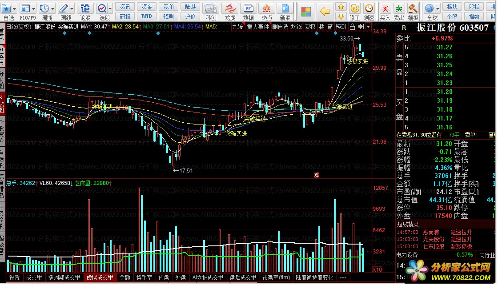Viewport: 498px width, 285px height.
Task: Click the 个股 individual stock button
Action: click(452, 16)
